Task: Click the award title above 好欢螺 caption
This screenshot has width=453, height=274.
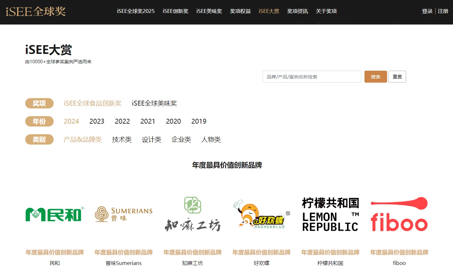Action: pyautogui.click(x=261, y=252)
